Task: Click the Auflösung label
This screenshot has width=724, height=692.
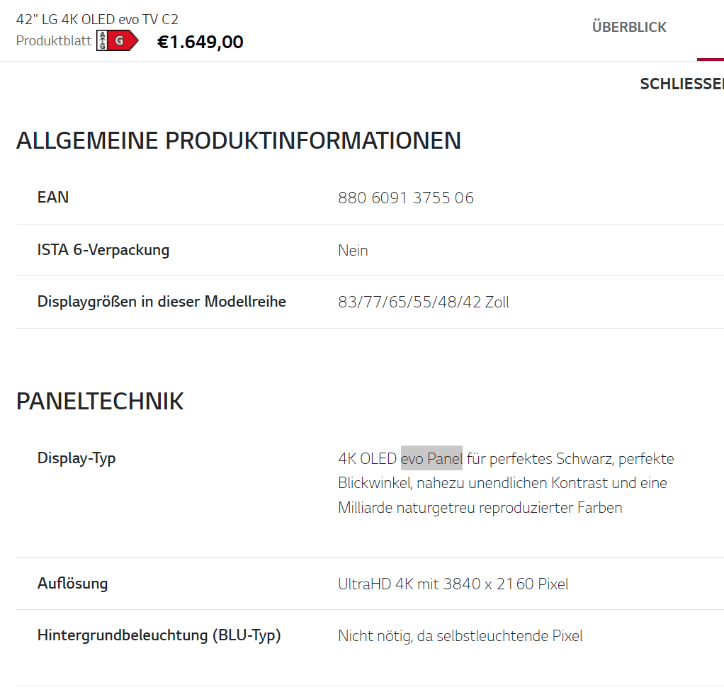Action: [x=72, y=583]
